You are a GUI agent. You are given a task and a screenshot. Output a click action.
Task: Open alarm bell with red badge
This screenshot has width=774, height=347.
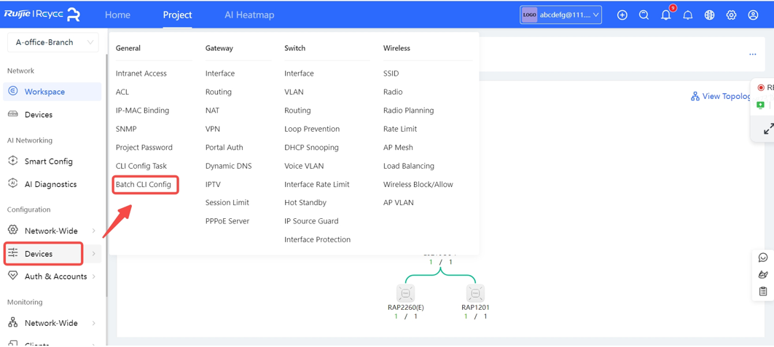[666, 15]
